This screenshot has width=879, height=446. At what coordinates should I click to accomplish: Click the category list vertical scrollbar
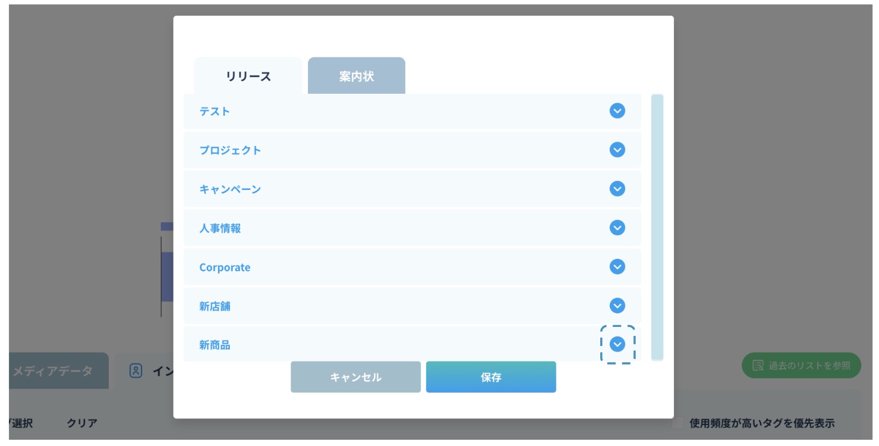[x=656, y=227]
